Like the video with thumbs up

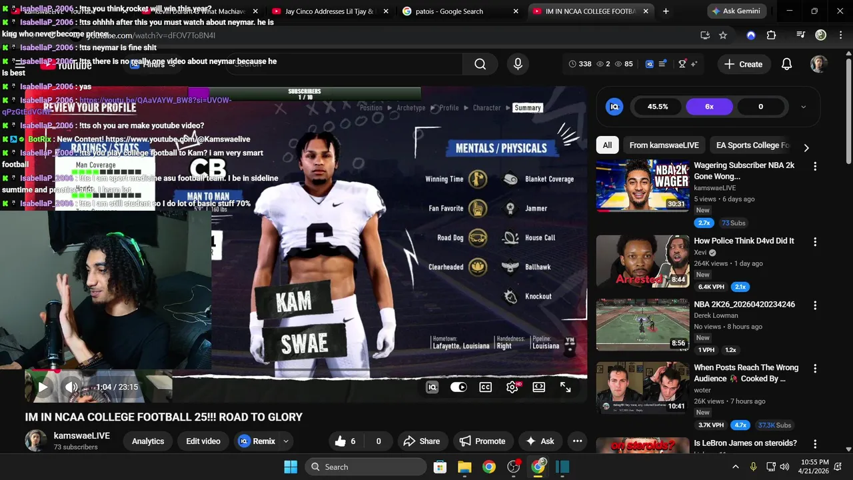pyautogui.click(x=346, y=441)
